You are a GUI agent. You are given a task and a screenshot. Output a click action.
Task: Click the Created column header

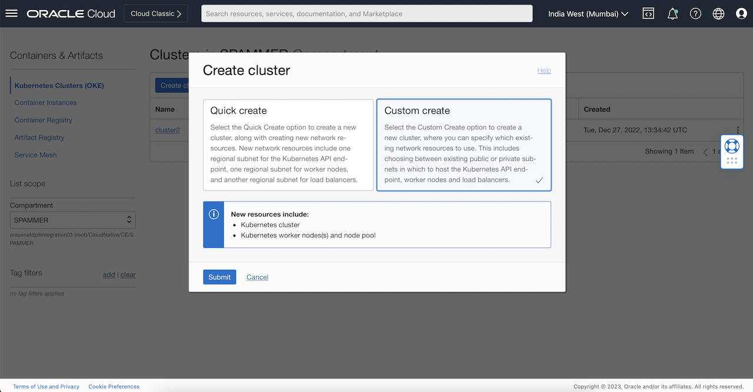click(x=597, y=109)
